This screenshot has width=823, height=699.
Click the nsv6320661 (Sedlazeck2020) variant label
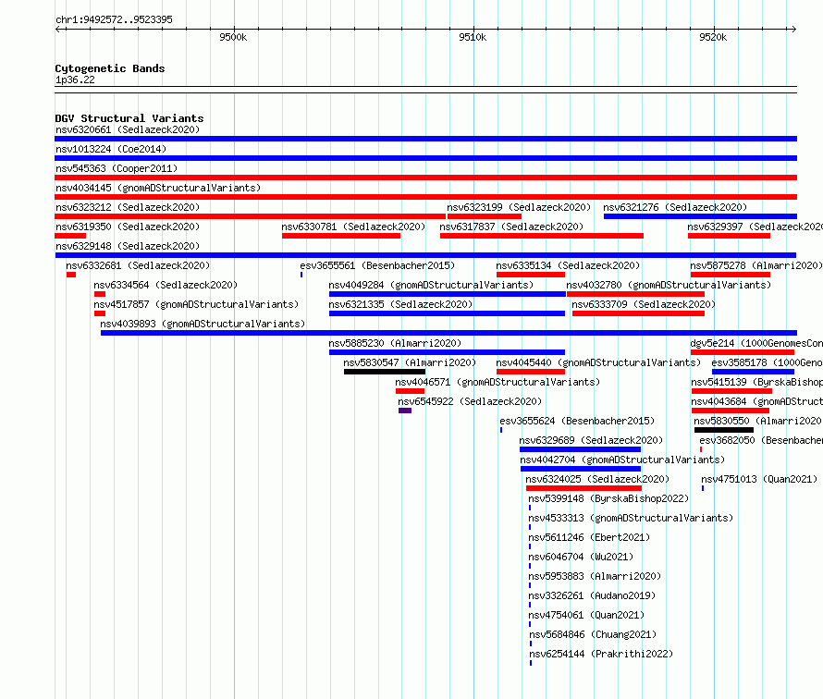pyautogui.click(x=128, y=129)
